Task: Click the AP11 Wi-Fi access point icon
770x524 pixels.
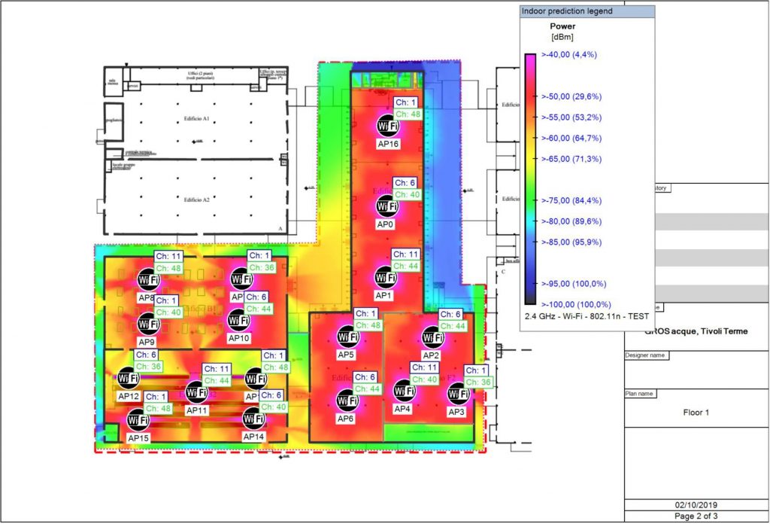Action: click(196, 392)
